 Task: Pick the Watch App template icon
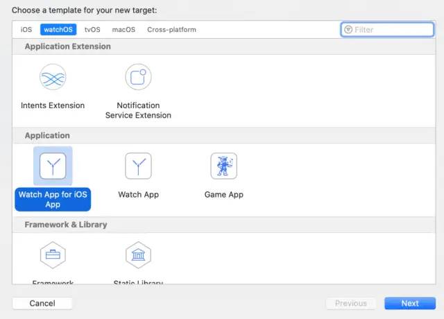[x=138, y=166]
